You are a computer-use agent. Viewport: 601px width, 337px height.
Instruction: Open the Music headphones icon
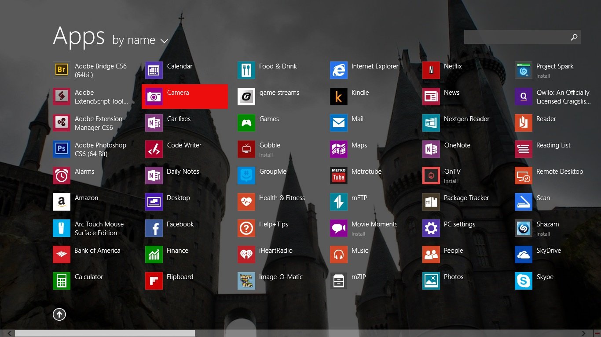pos(339,255)
